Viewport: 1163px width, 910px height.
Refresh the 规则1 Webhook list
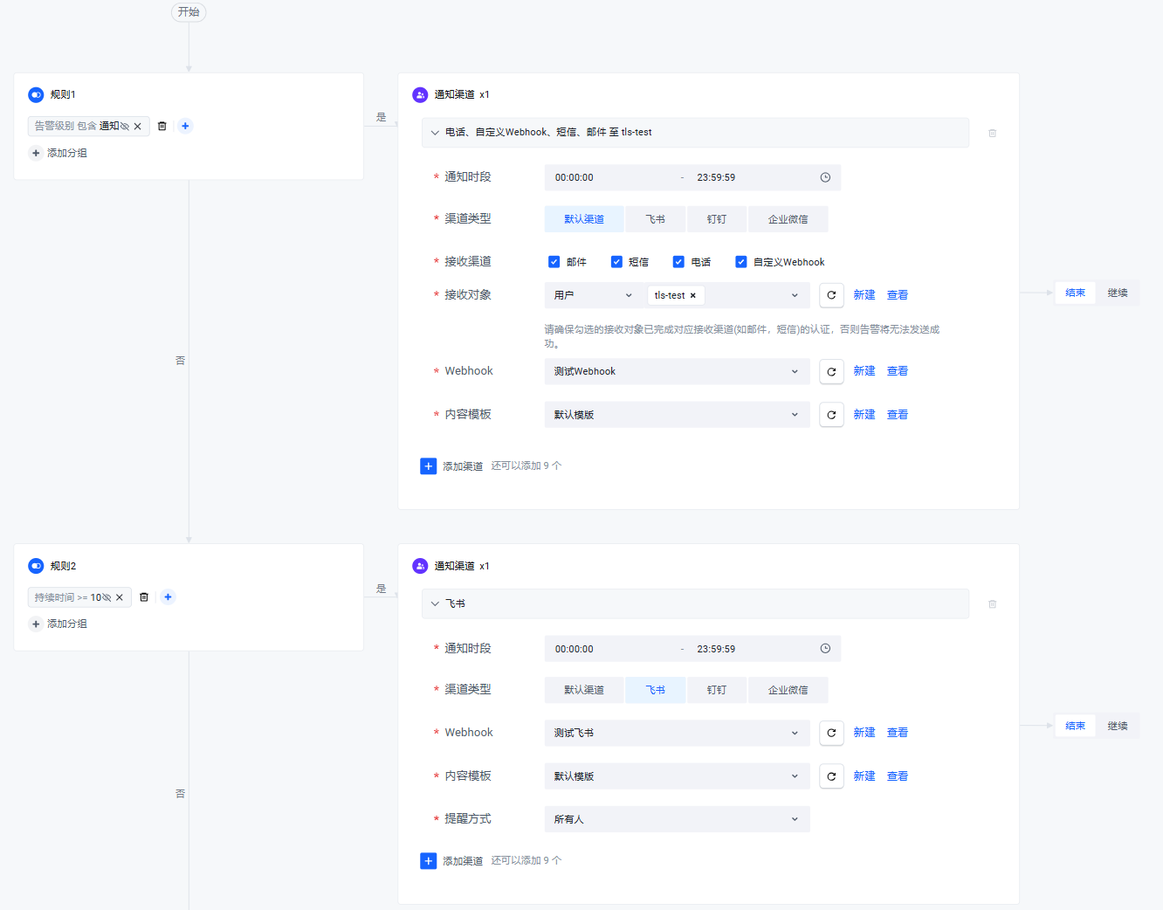831,371
